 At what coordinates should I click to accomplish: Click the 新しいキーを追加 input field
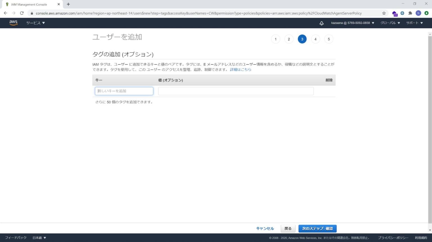point(124,91)
